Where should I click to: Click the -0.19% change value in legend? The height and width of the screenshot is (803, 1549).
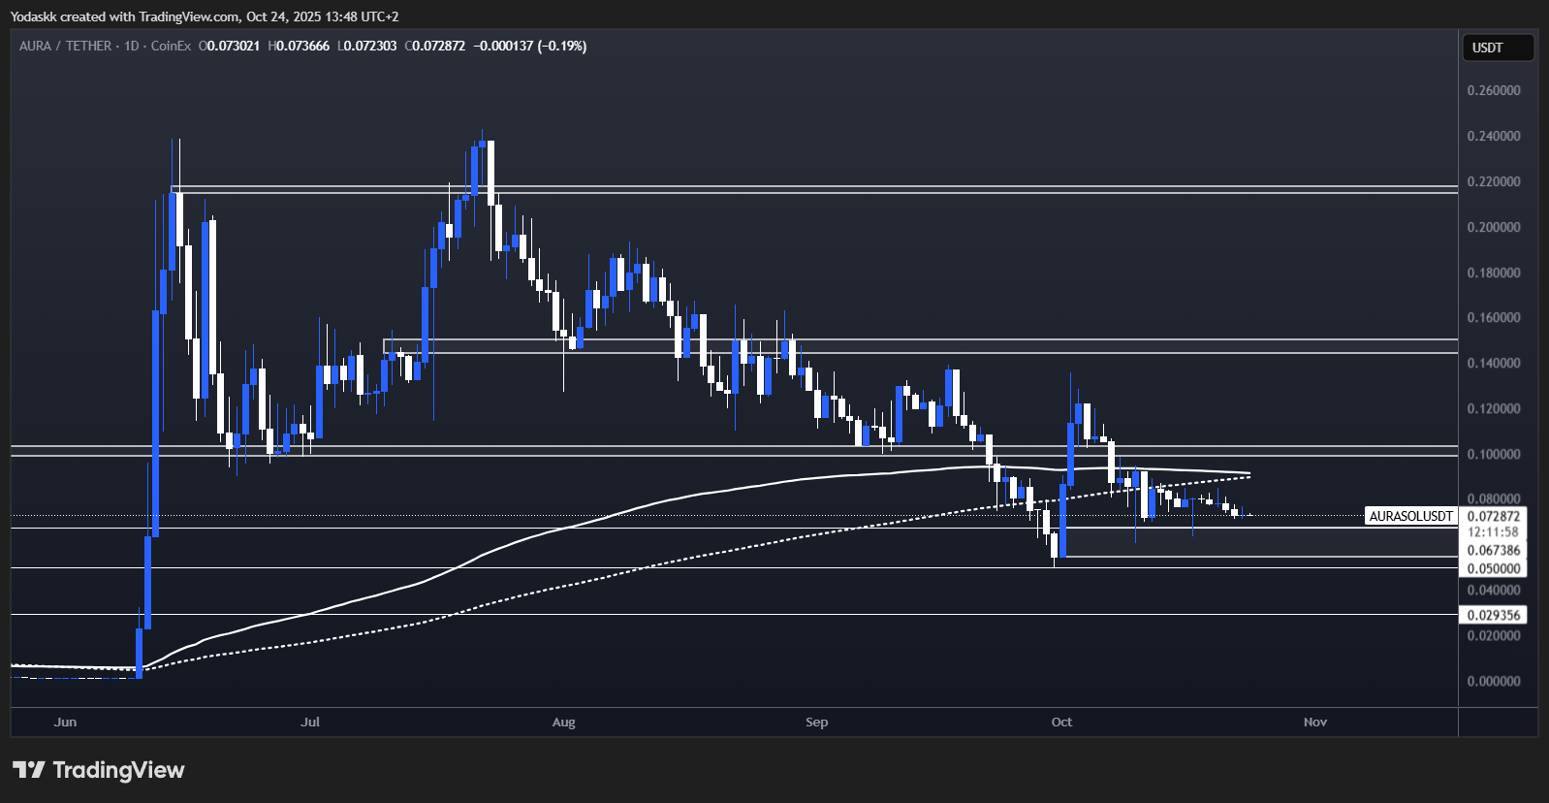pos(562,46)
